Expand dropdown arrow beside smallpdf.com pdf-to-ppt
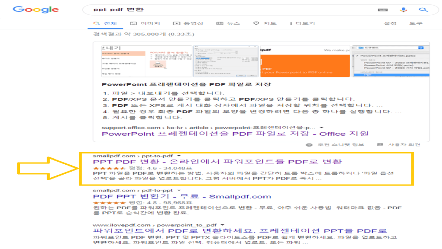 tap(179, 191)
